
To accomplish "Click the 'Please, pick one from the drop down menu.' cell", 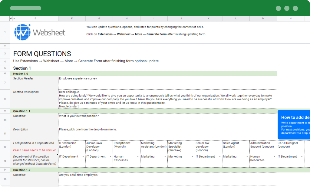I will 167,134.
